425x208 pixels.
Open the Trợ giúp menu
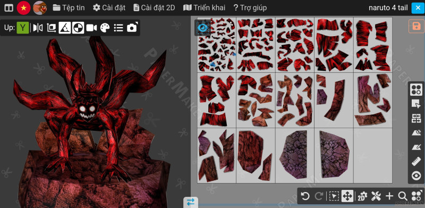[x=250, y=8]
